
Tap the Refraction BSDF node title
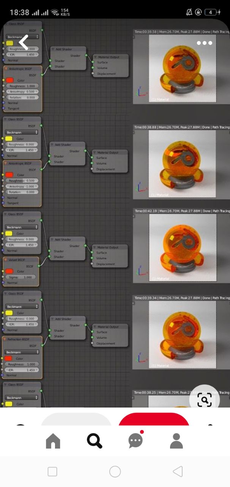[19, 339]
